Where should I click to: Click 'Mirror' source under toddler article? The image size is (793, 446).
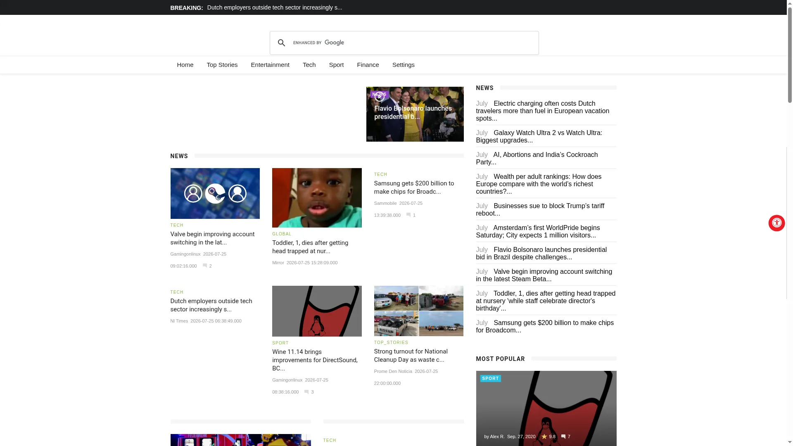coord(278,263)
